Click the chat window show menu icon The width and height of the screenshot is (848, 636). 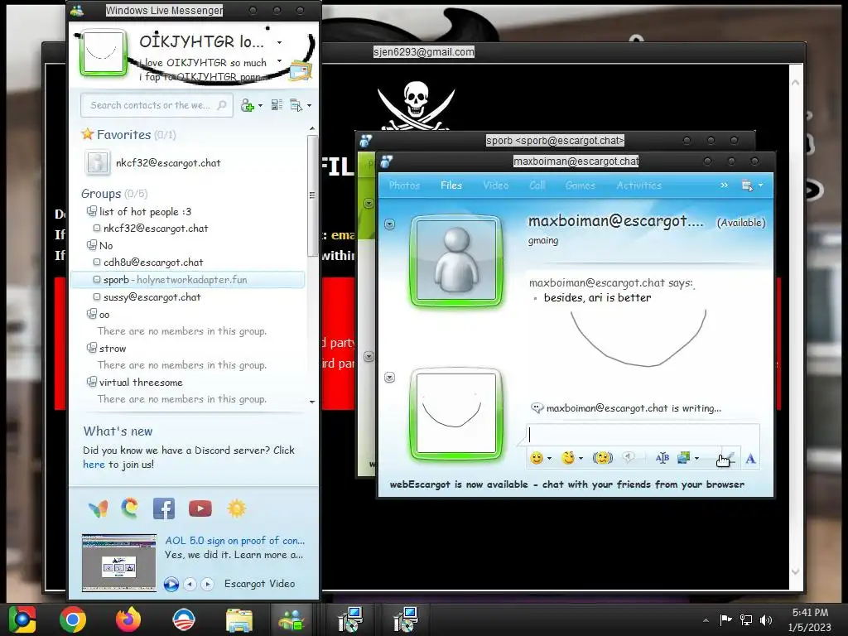pyautogui.click(x=747, y=185)
